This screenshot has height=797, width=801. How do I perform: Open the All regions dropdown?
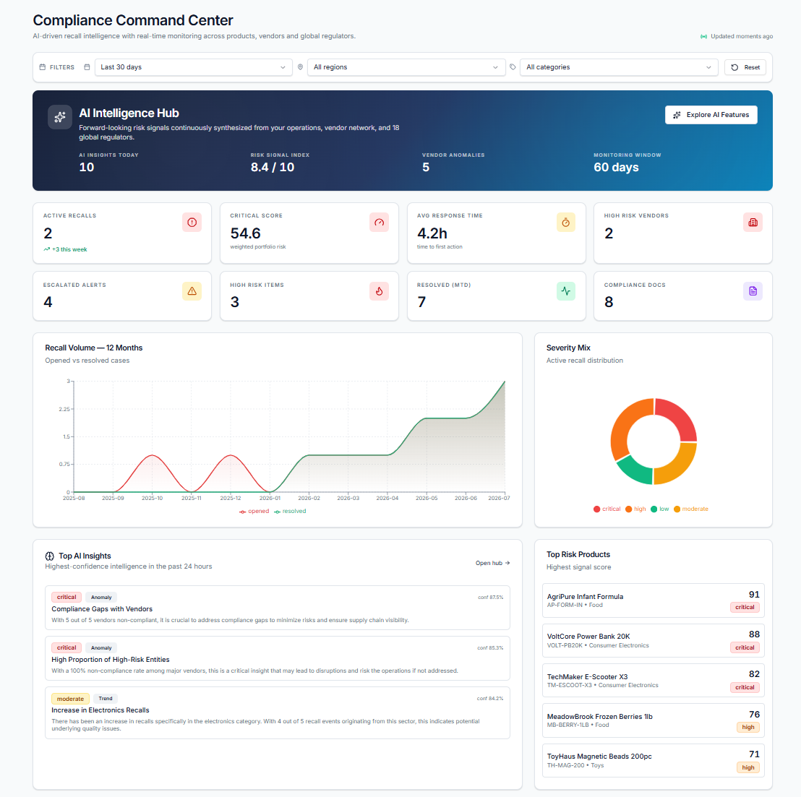[x=406, y=67]
